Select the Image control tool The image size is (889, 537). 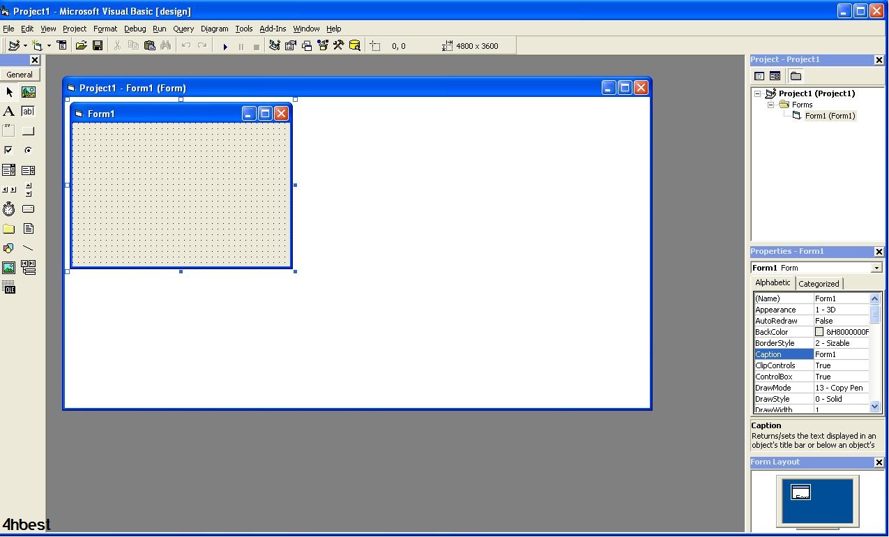[9, 268]
